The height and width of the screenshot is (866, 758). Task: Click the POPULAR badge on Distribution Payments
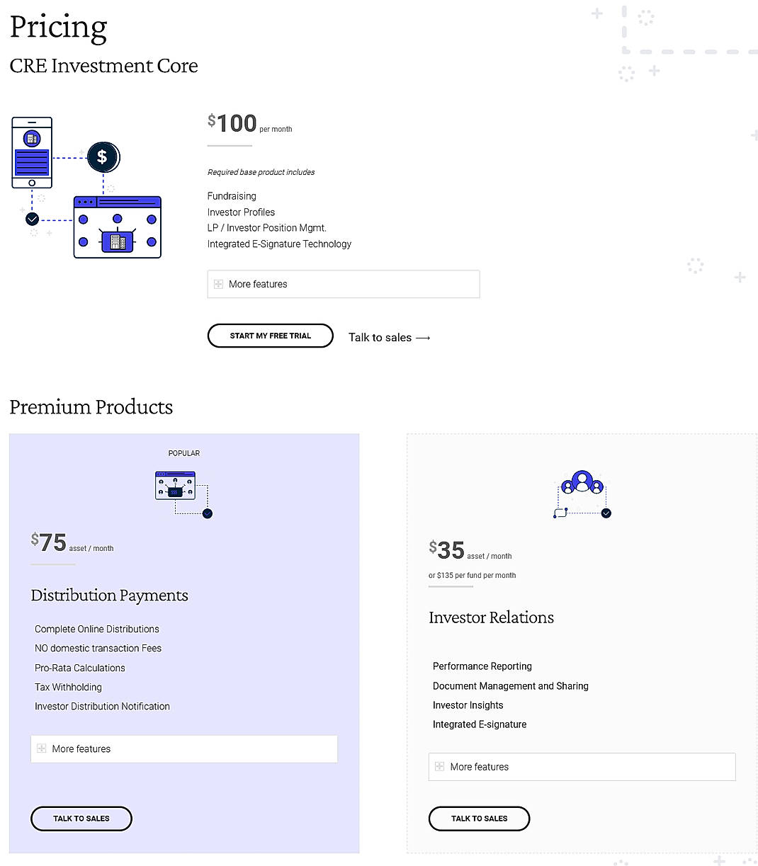pyautogui.click(x=183, y=453)
